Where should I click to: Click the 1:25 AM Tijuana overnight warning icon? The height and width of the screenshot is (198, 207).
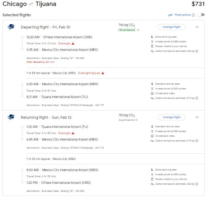pyautogui.click(x=73, y=133)
